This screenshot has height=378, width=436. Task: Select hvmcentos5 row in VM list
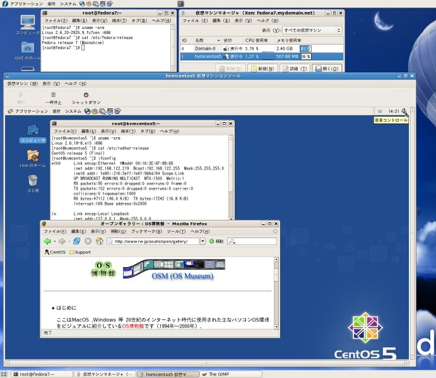pos(262,56)
